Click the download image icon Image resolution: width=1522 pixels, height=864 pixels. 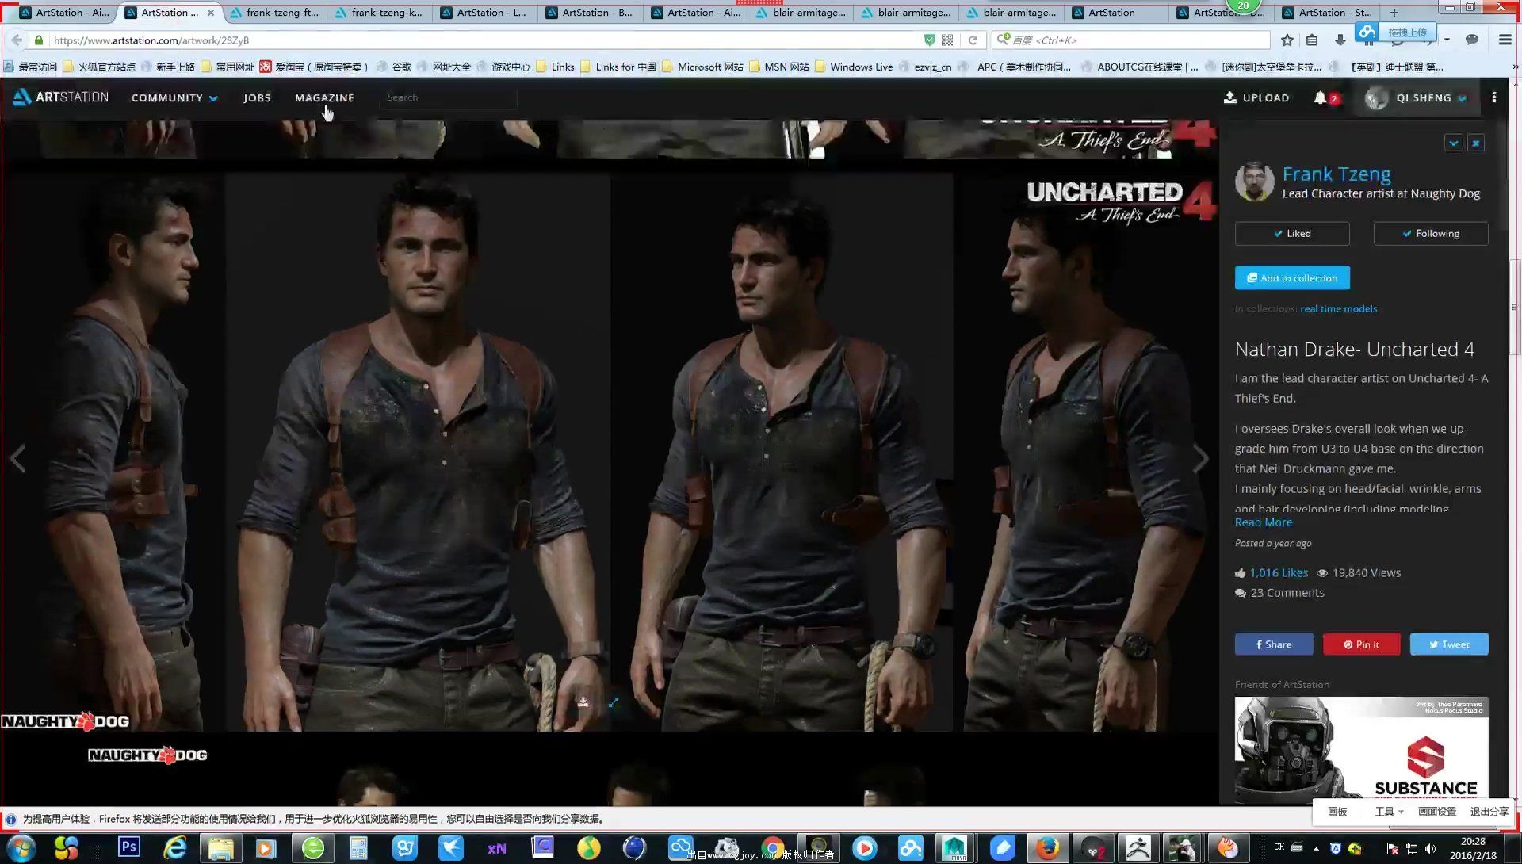pyautogui.click(x=583, y=702)
